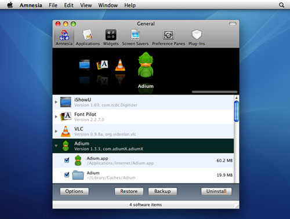Click the VLC cone in cover flow
The width and height of the screenshot is (290, 219).
120,65
